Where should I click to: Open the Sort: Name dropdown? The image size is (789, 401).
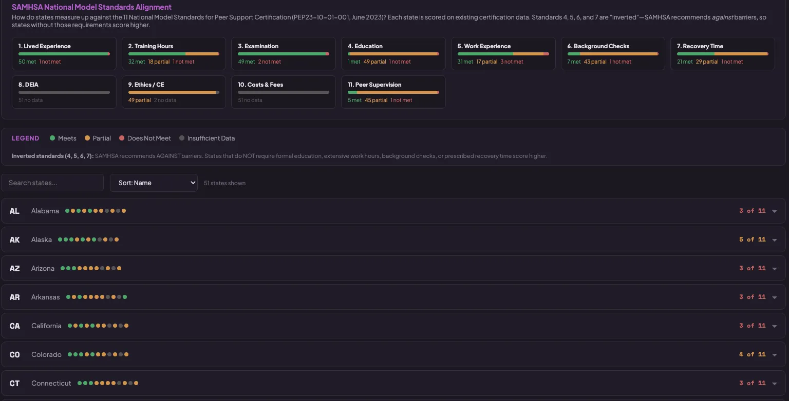tap(154, 183)
